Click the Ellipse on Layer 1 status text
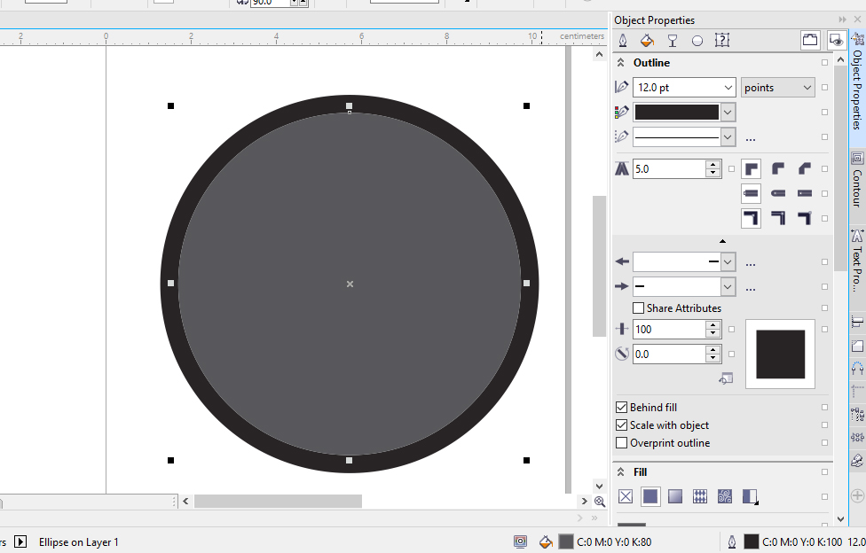The height and width of the screenshot is (553, 866). click(x=78, y=542)
